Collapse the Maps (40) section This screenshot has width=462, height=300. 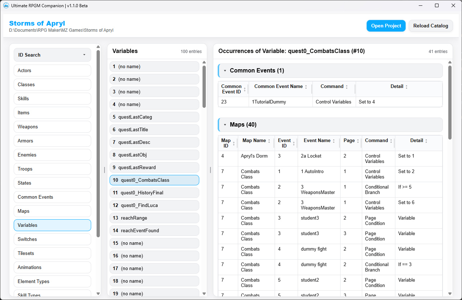tap(225, 125)
